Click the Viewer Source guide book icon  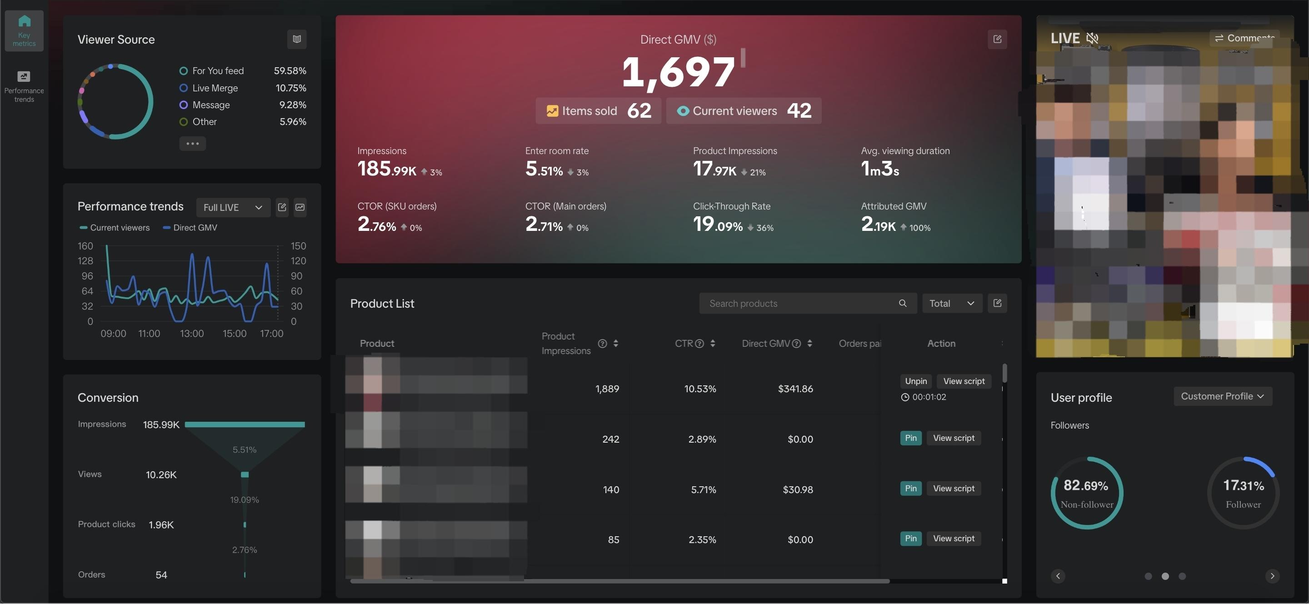[297, 39]
